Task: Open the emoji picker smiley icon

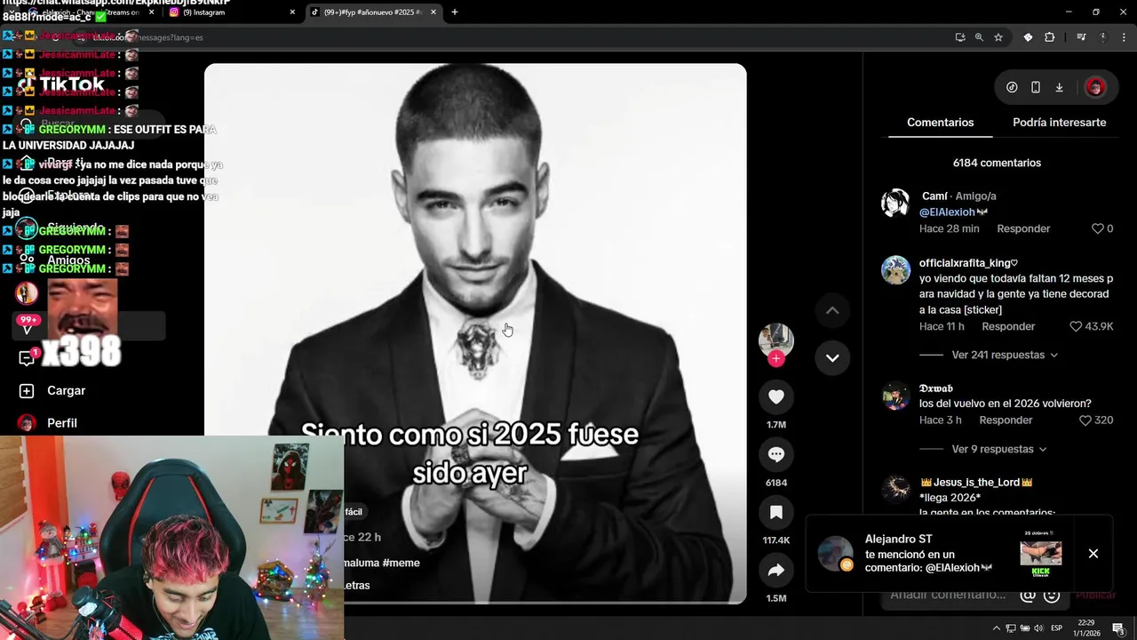Action: [1053, 596]
